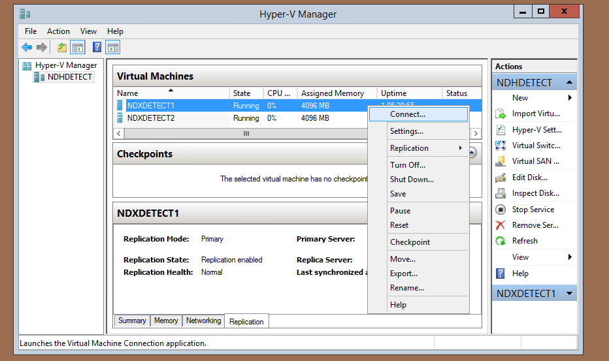Click the green Import Virtual Machine icon
This screenshot has width=609, height=361.
[x=501, y=114]
